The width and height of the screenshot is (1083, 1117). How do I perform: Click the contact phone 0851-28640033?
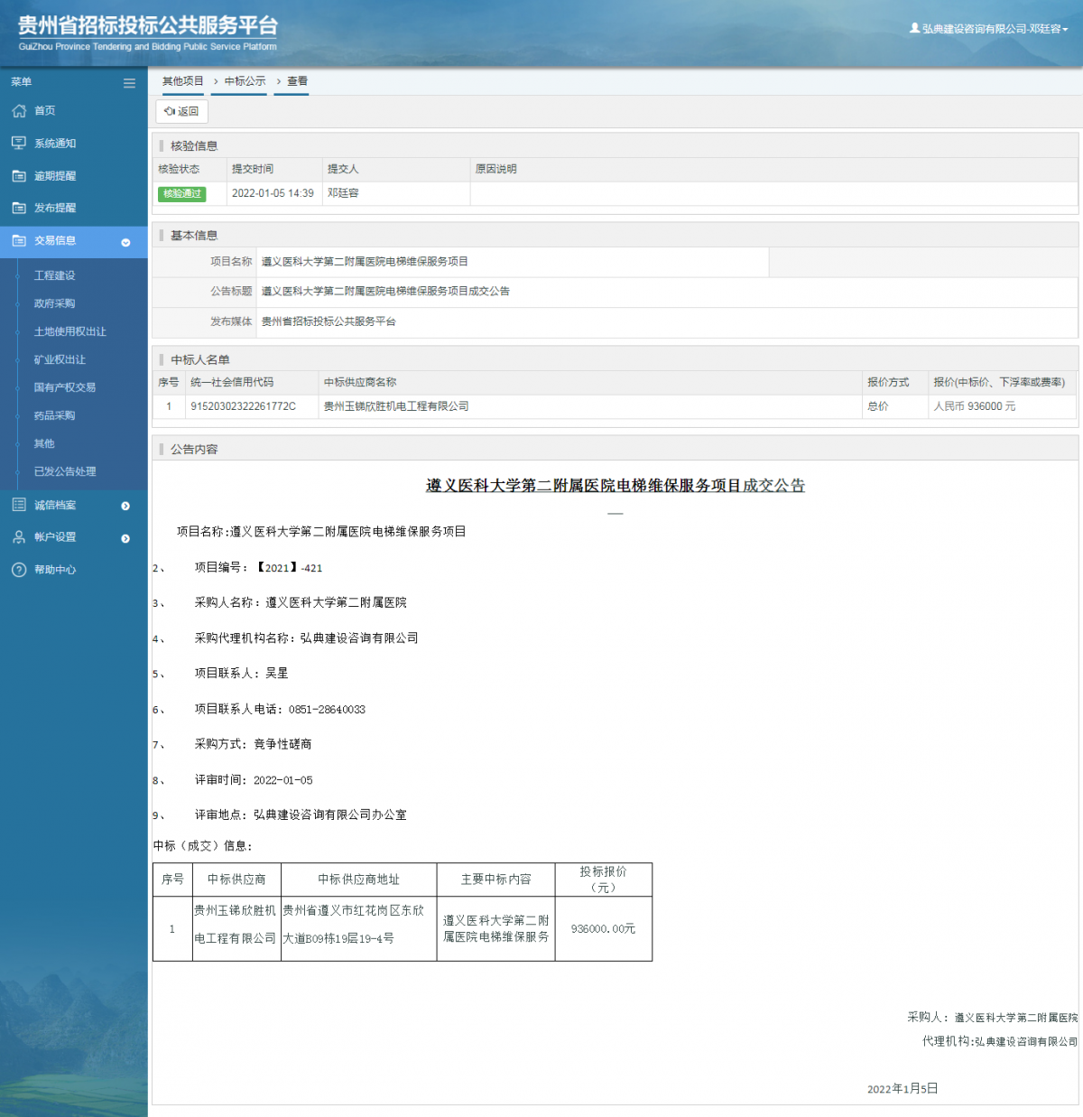coord(327,710)
